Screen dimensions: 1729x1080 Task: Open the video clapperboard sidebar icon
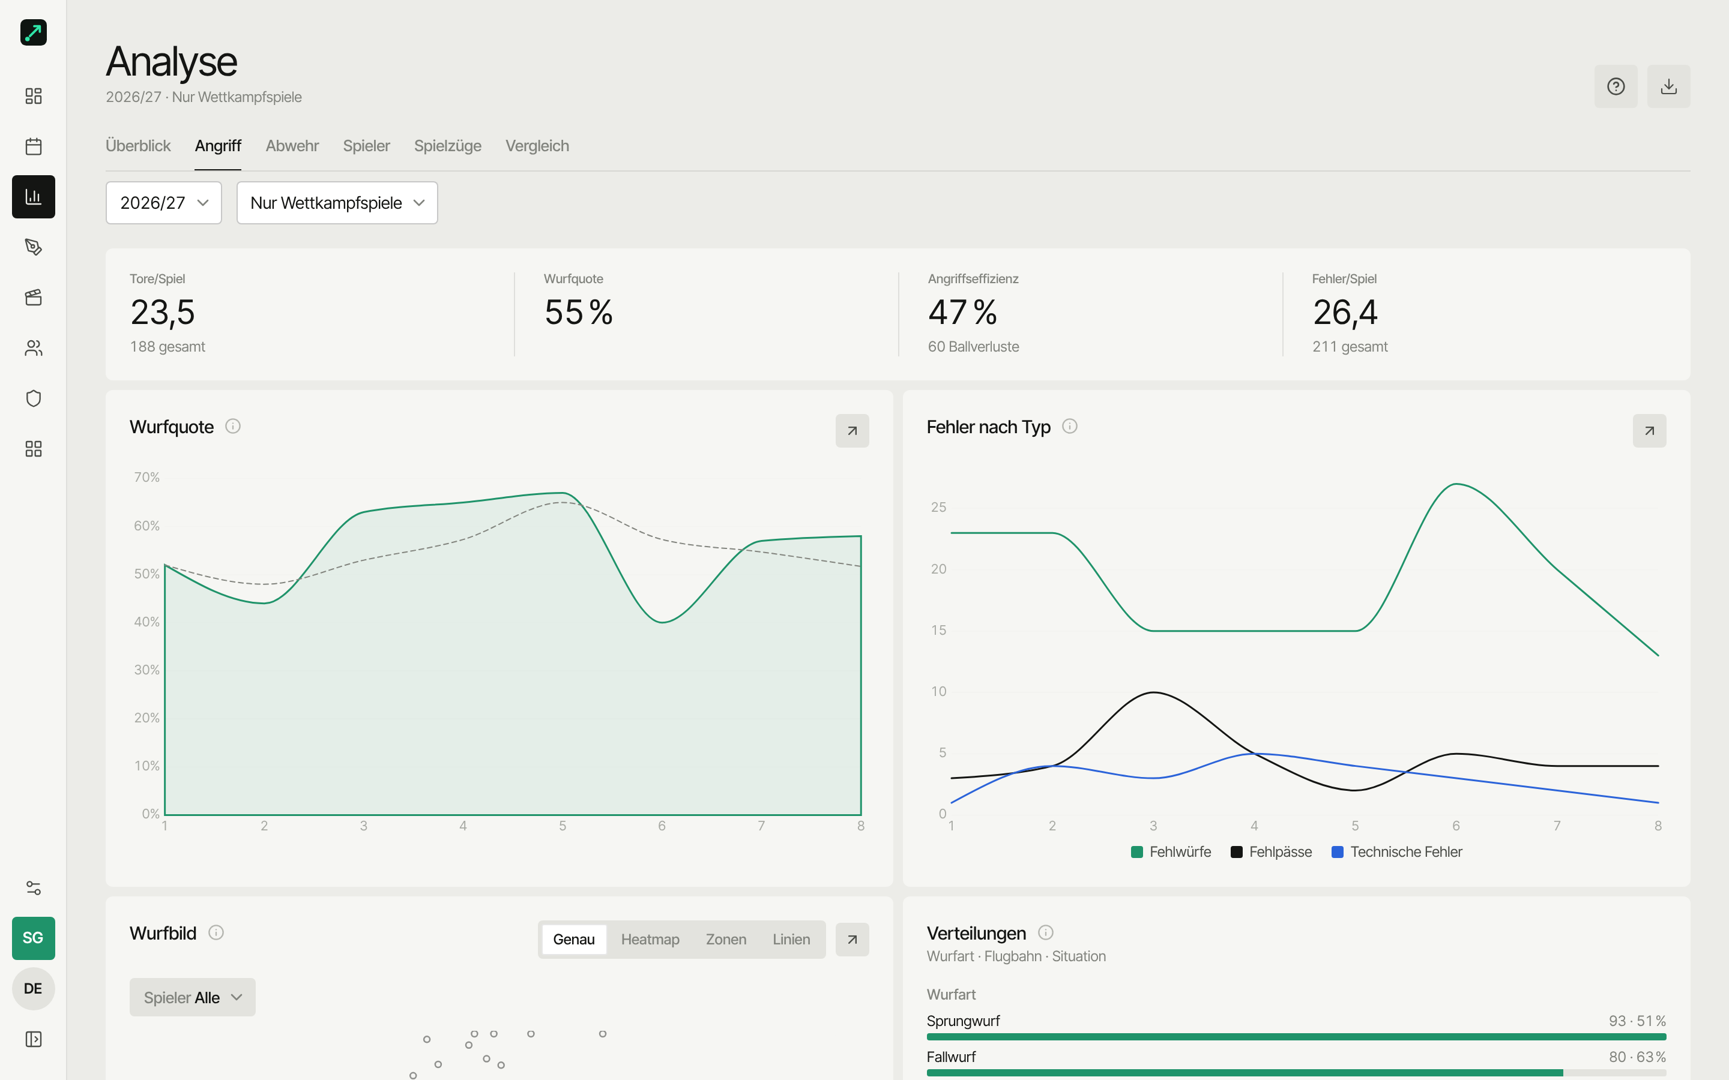click(x=33, y=297)
